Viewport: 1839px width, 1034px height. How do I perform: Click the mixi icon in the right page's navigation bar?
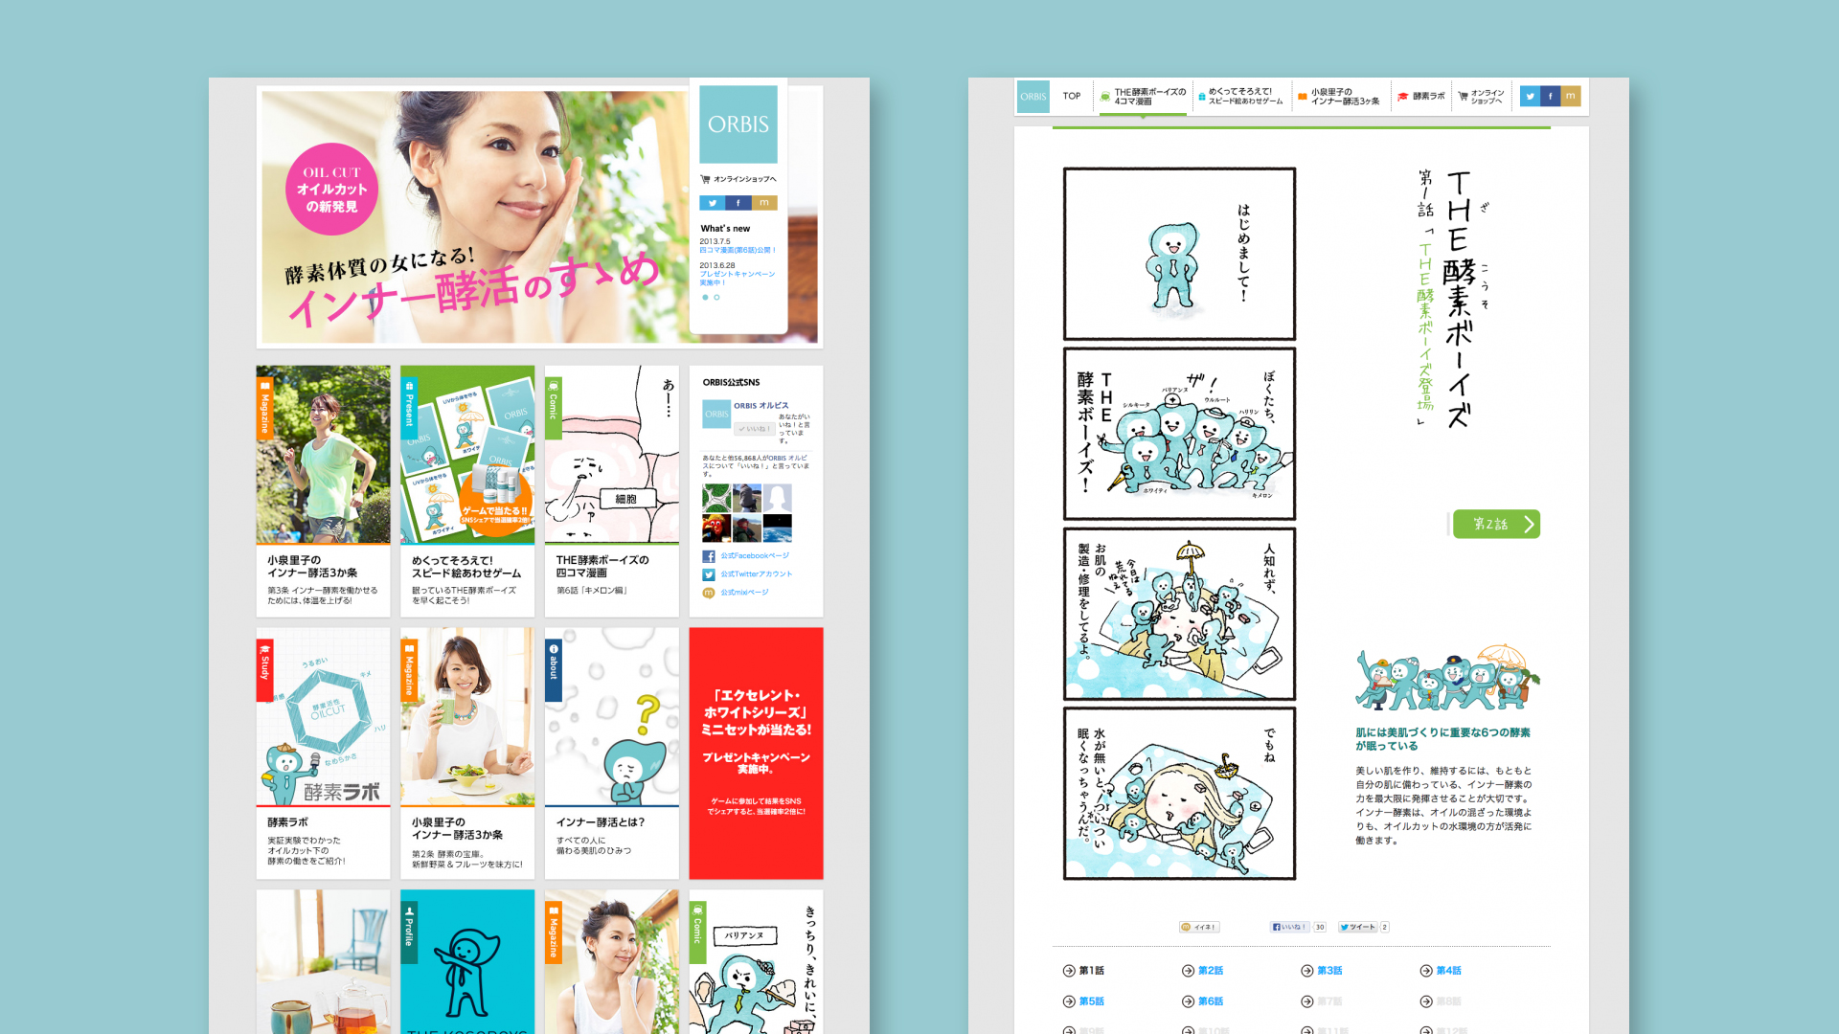coord(1571,96)
